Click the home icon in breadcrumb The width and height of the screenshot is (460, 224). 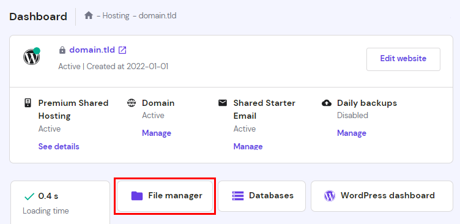89,15
